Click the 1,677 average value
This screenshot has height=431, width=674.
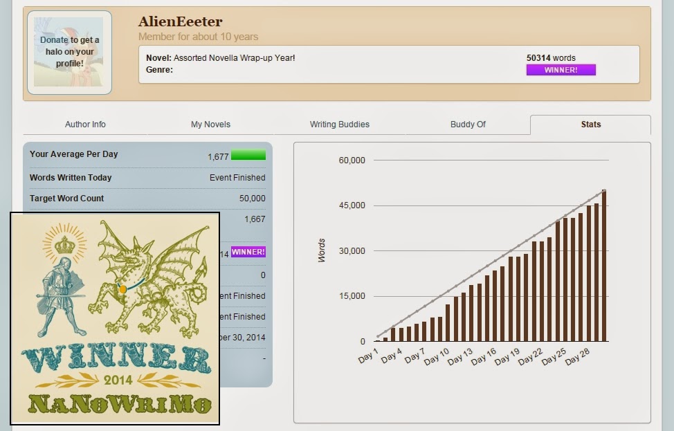point(218,157)
